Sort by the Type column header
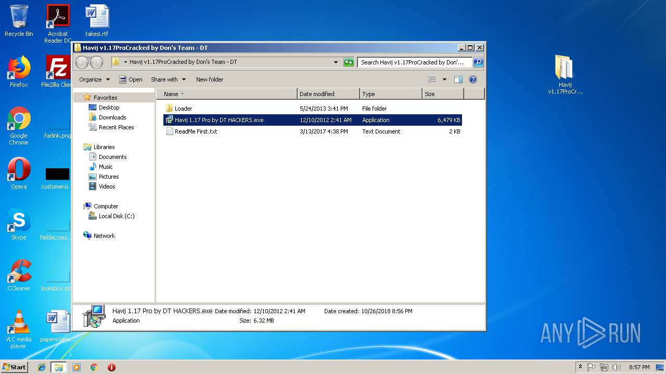The height and width of the screenshot is (374, 666). (391, 94)
